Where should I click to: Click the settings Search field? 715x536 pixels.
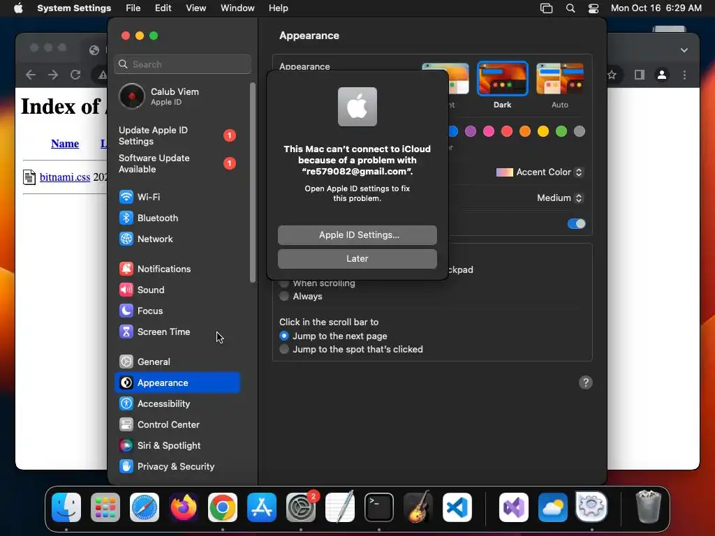(182, 64)
